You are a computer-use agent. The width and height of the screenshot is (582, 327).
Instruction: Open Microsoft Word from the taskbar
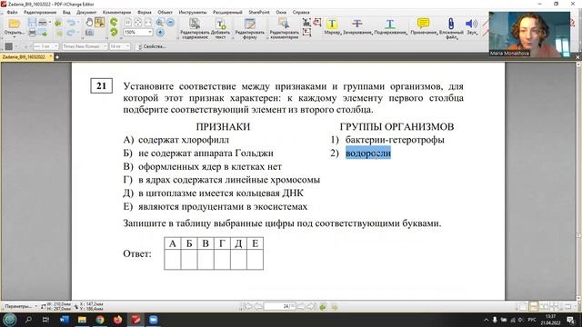tap(65, 320)
